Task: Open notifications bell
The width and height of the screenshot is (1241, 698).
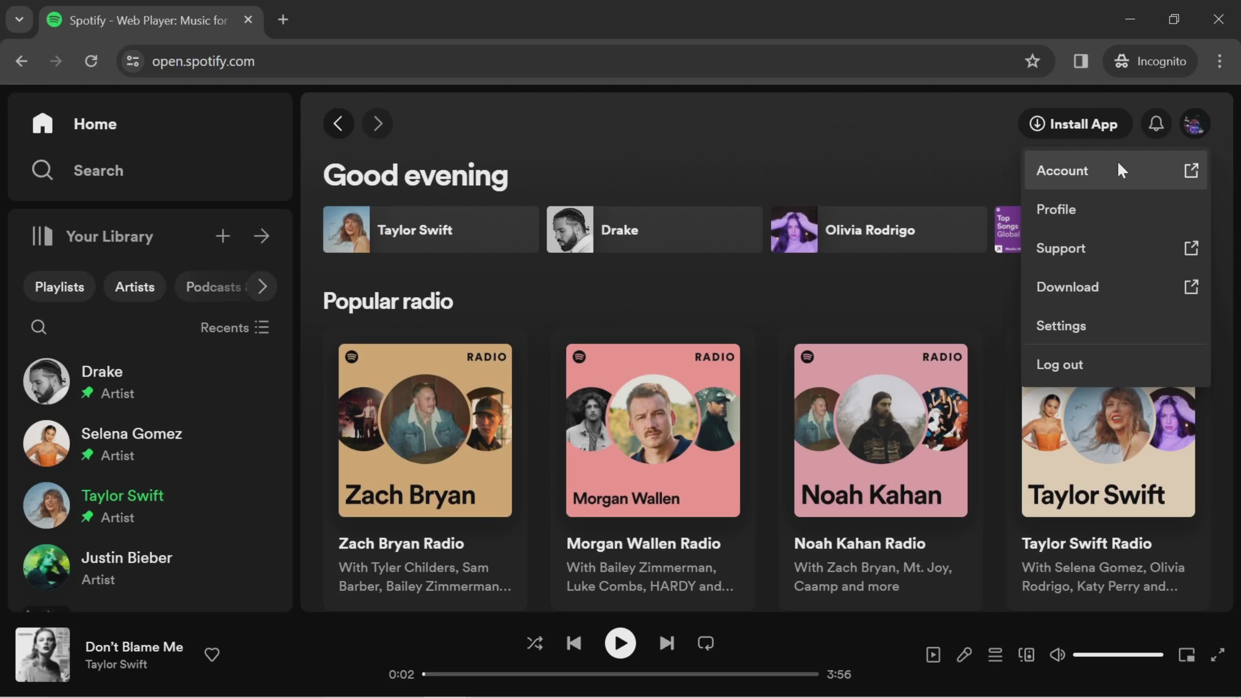Action: pyautogui.click(x=1156, y=124)
